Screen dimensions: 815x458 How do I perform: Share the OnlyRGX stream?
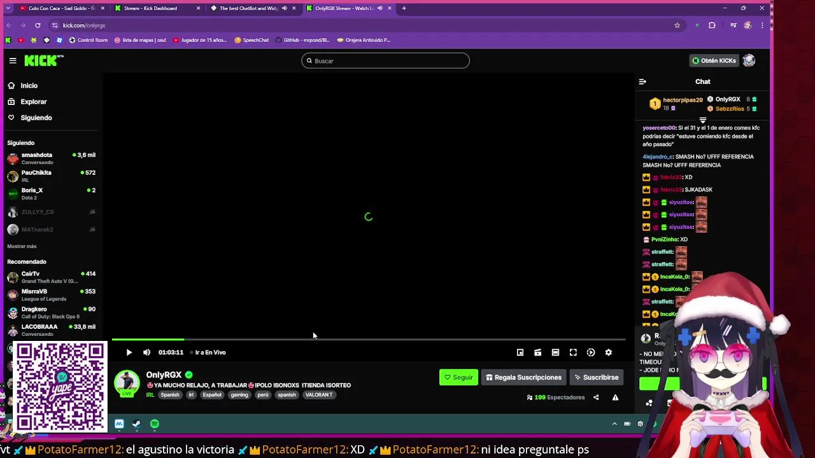(x=596, y=398)
